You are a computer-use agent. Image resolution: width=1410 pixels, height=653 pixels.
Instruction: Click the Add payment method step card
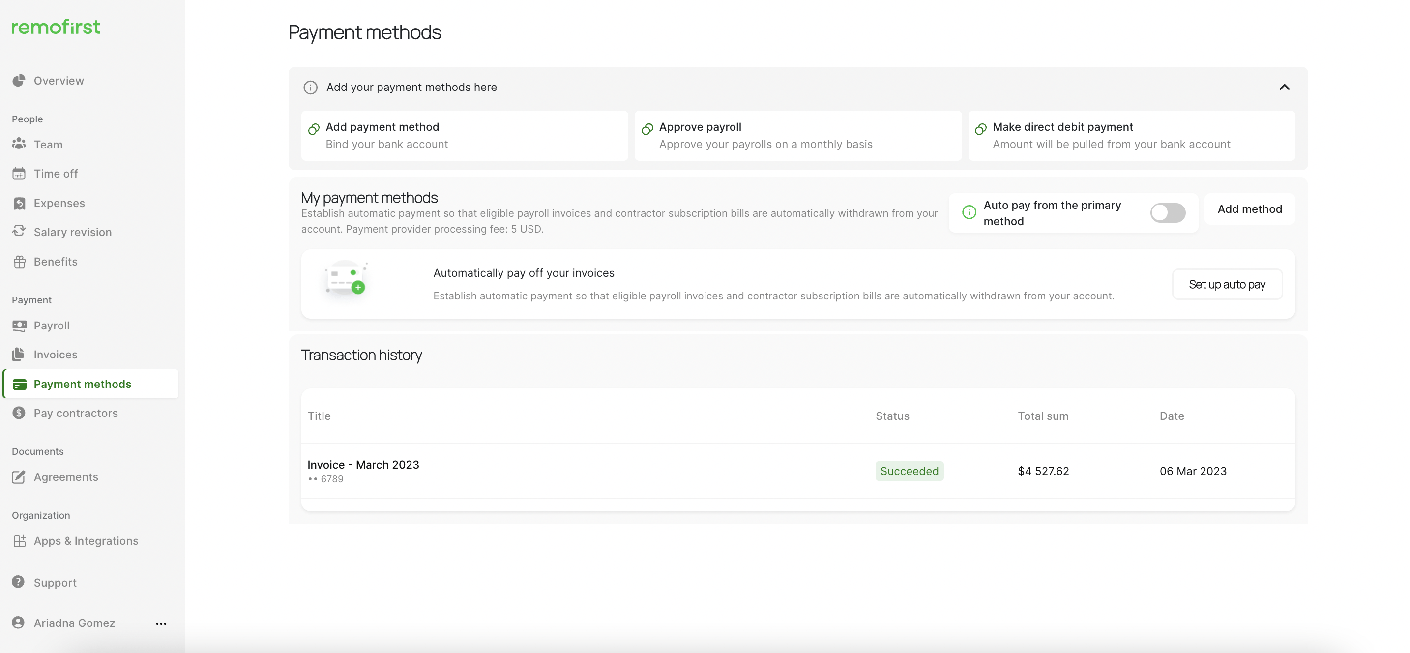[464, 136]
